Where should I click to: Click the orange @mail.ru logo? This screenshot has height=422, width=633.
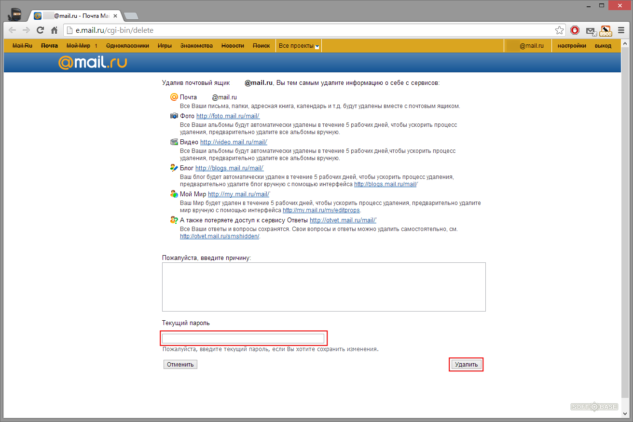click(x=92, y=63)
